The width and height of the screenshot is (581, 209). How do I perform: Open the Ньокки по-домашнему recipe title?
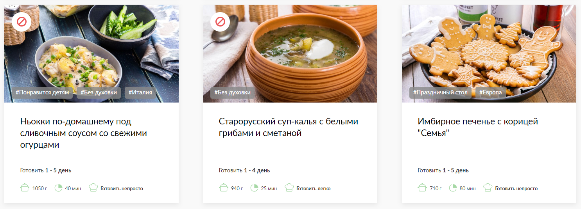click(84, 133)
